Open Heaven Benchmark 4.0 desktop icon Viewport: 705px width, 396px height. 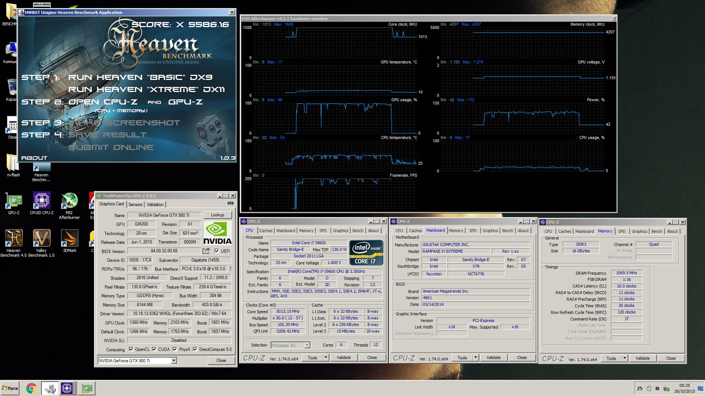(x=14, y=243)
